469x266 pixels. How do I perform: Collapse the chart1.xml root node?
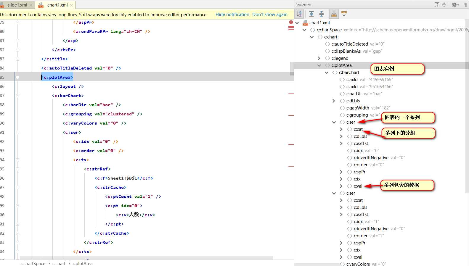click(x=297, y=23)
